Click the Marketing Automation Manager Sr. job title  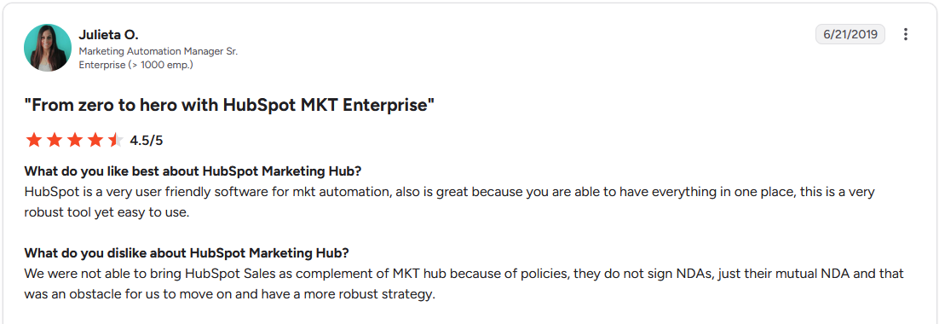pyautogui.click(x=158, y=51)
